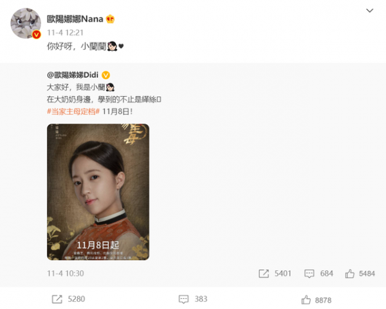The height and width of the screenshot is (309, 386).
Task: Open the 11-4 12:21 post timestamp
Action: (65, 33)
